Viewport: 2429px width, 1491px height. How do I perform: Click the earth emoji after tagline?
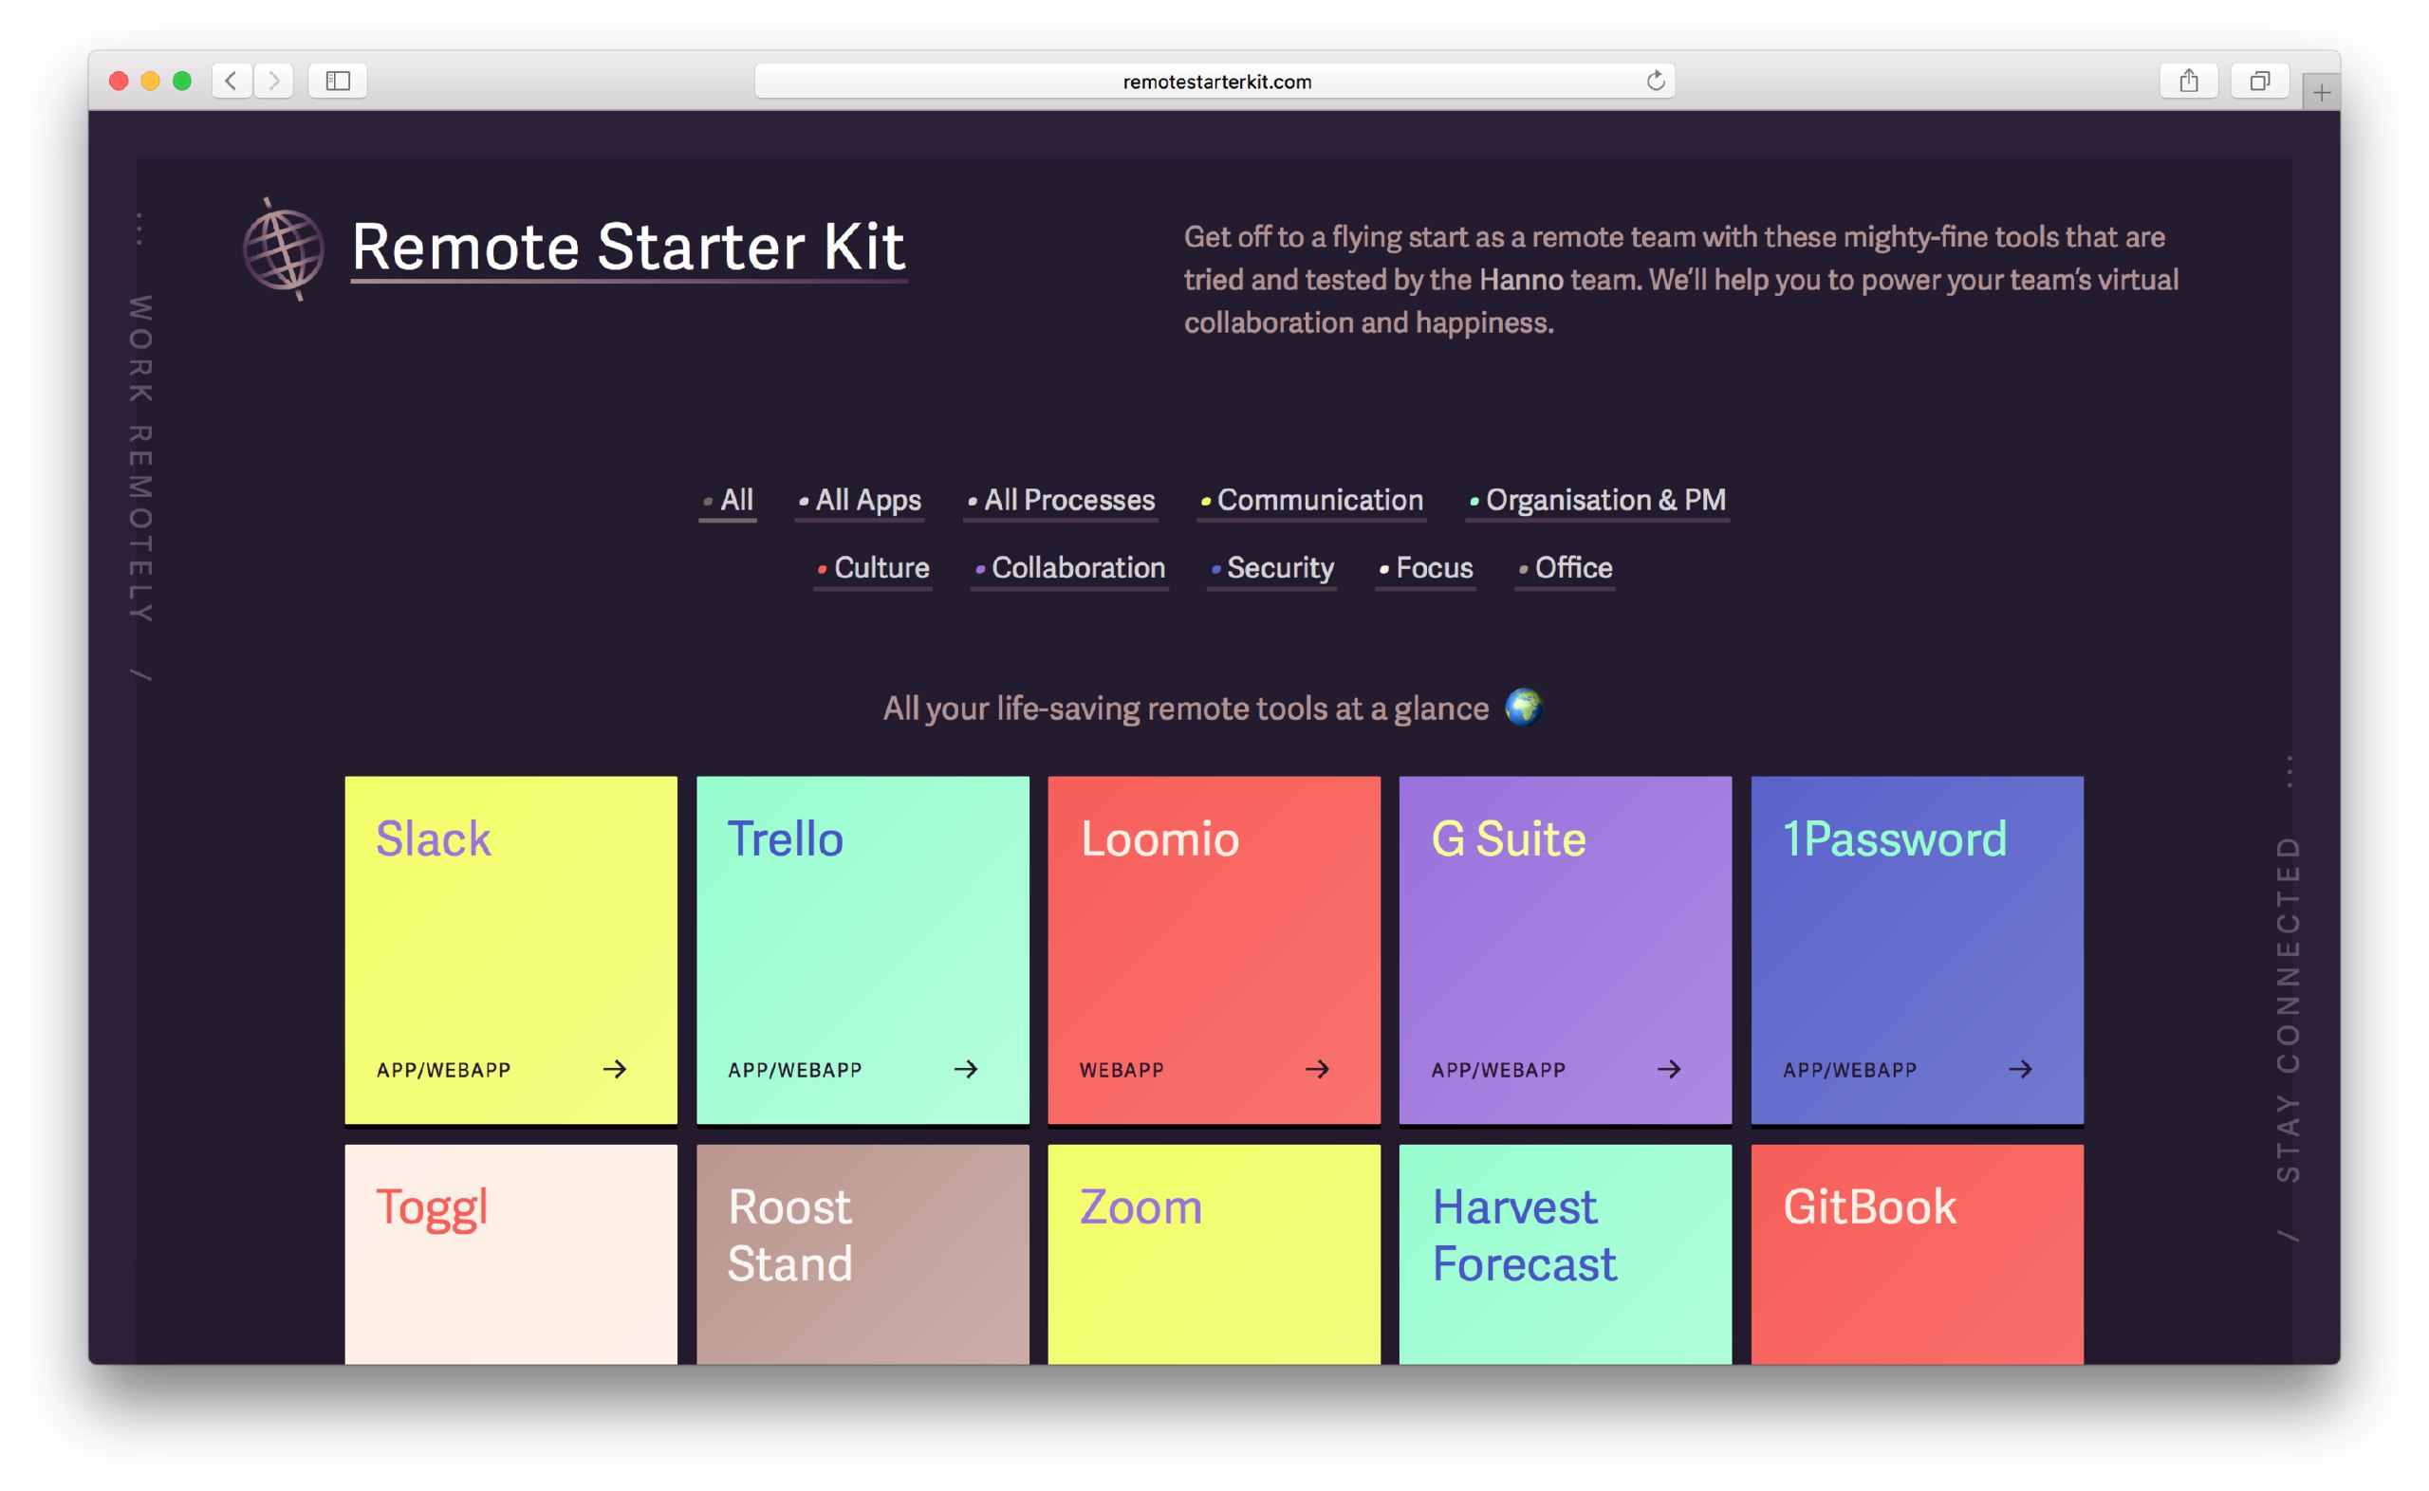tap(1523, 707)
